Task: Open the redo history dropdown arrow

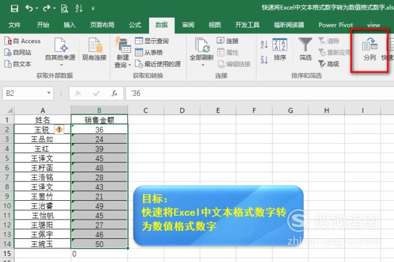Action: 55,8
